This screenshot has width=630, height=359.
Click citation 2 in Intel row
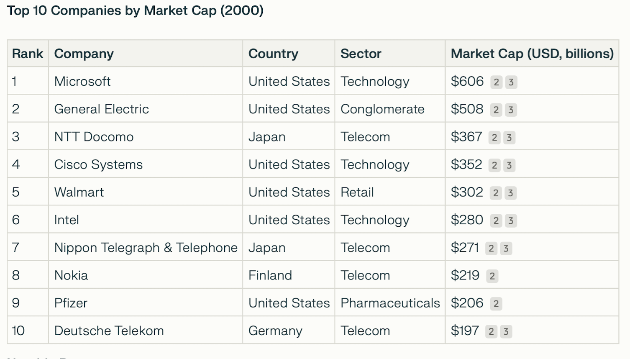point(496,221)
